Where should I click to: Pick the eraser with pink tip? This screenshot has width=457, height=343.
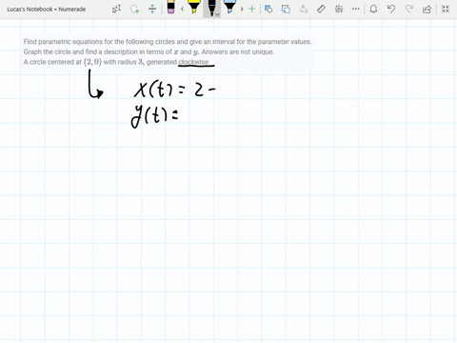(x=170, y=8)
